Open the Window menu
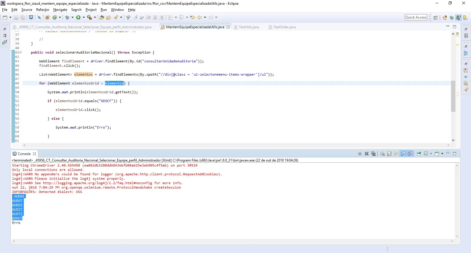471x253 pixels. [x=117, y=10]
